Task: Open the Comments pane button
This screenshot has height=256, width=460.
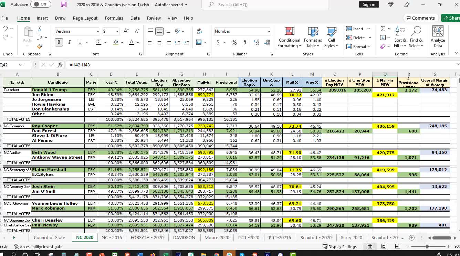Action: coord(420,18)
